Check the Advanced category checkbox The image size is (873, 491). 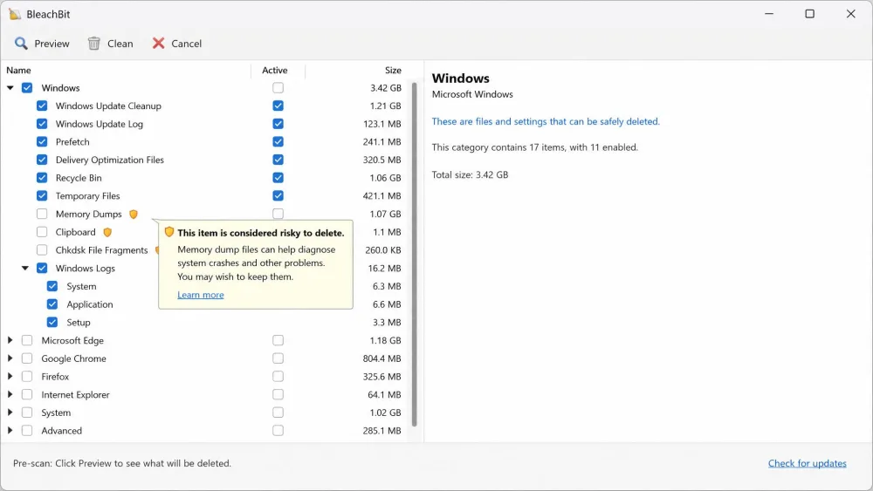click(x=27, y=431)
